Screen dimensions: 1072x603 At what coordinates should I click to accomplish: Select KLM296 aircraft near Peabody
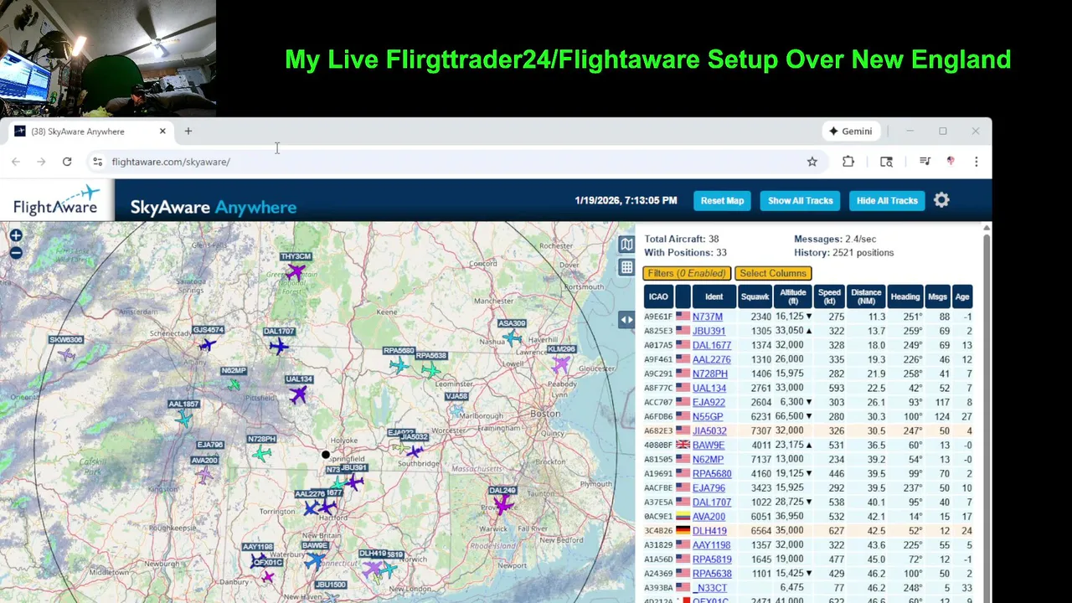click(560, 364)
